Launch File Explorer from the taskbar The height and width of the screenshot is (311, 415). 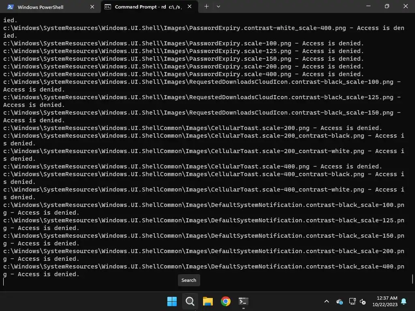point(208,301)
